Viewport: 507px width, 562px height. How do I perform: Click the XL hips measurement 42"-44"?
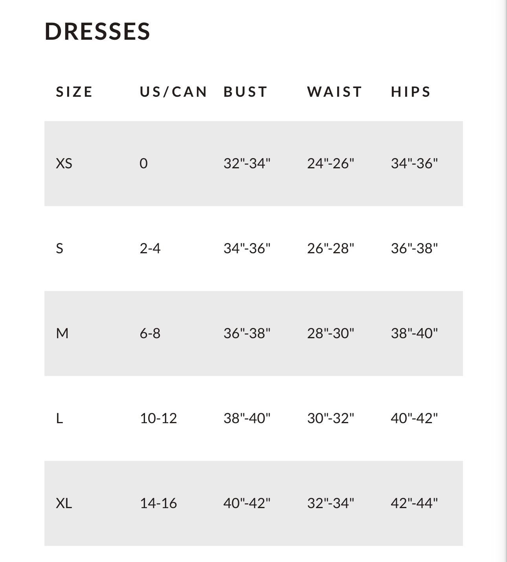(x=414, y=503)
